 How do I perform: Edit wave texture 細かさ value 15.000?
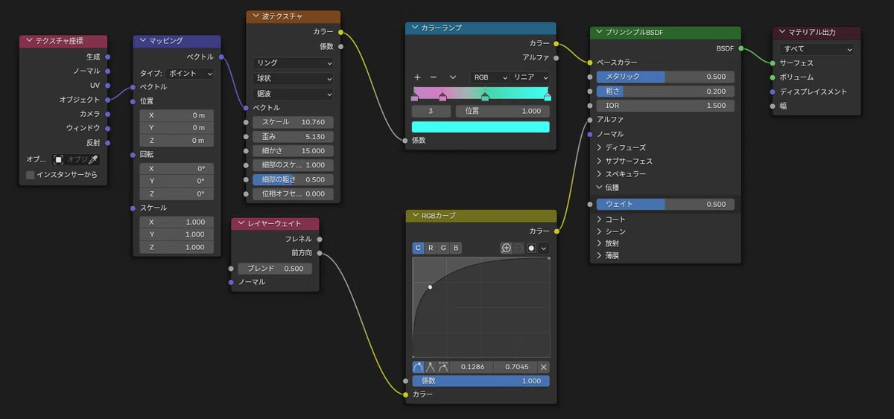[x=294, y=150]
